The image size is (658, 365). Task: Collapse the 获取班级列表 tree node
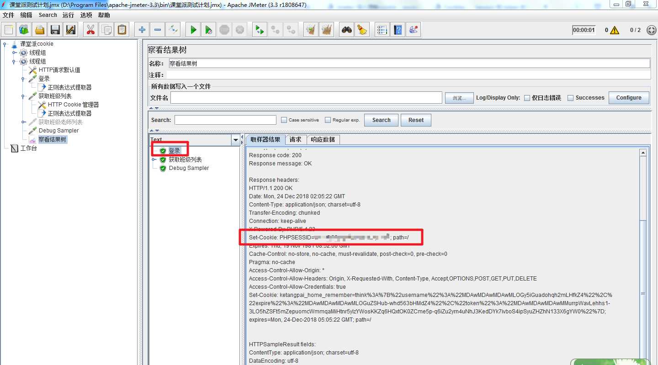[x=23, y=96]
